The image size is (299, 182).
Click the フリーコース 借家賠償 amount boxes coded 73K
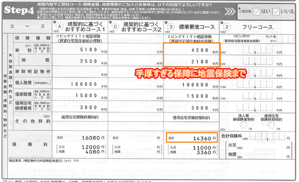(x=257, y=96)
